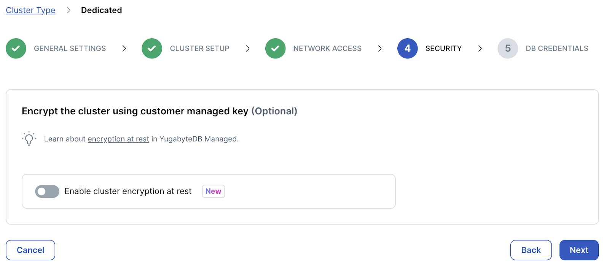This screenshot has width=609, height=267.
Task: Click the Network Access green checkmark icon
Action: (275, 48)
